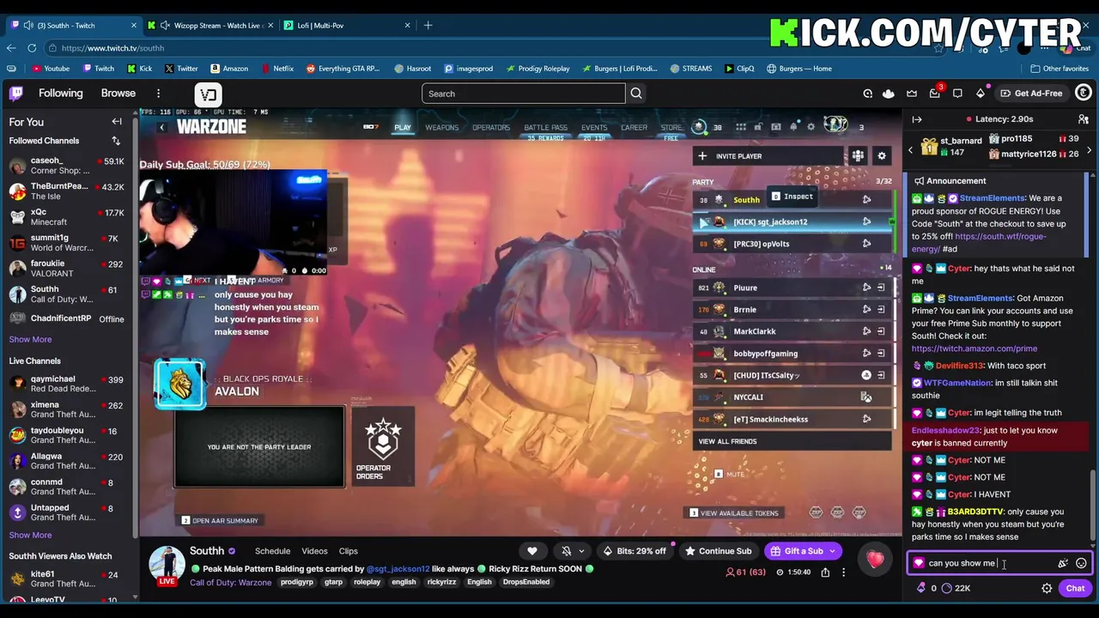Select the gtarp stream tag
Image resolution: width=1099 pixels, height=618 pixels.
click(x=333, y=582)
